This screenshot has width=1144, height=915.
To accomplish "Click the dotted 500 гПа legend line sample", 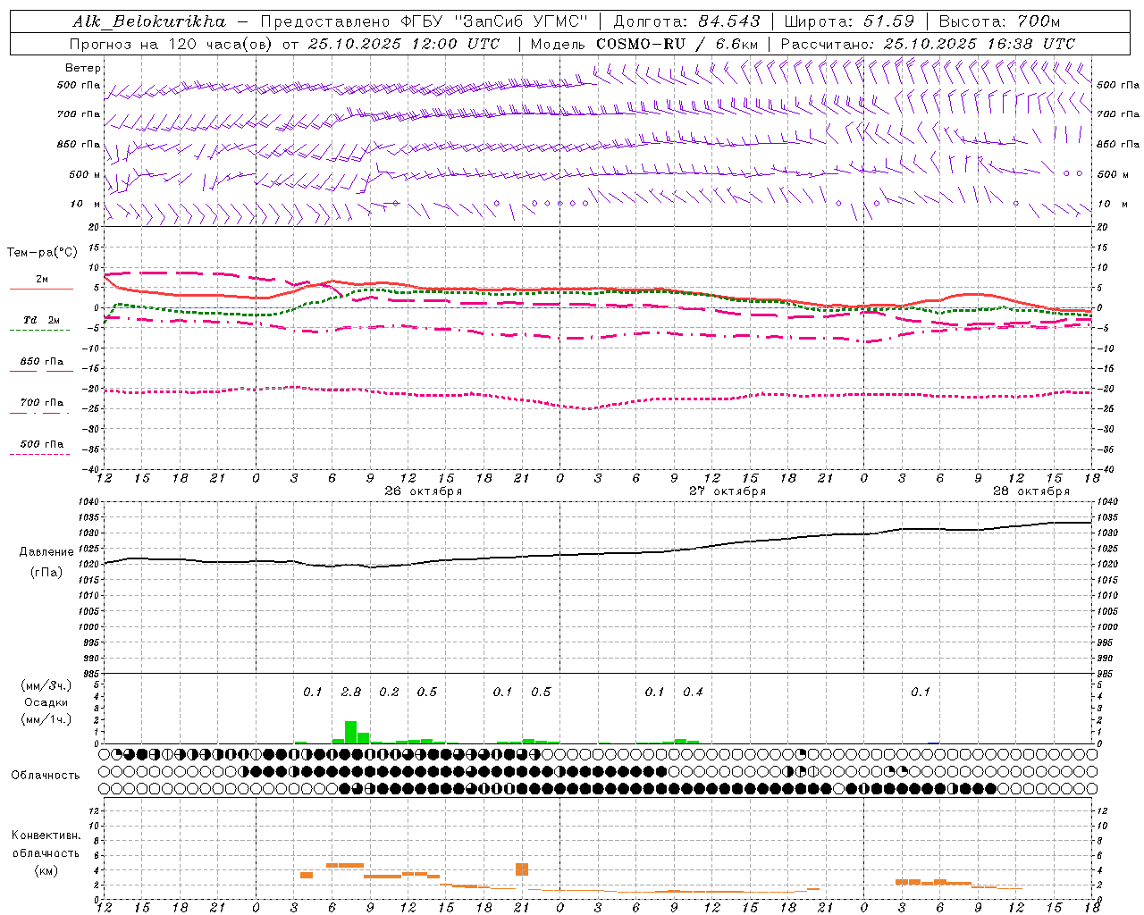I will pos(39,455).
